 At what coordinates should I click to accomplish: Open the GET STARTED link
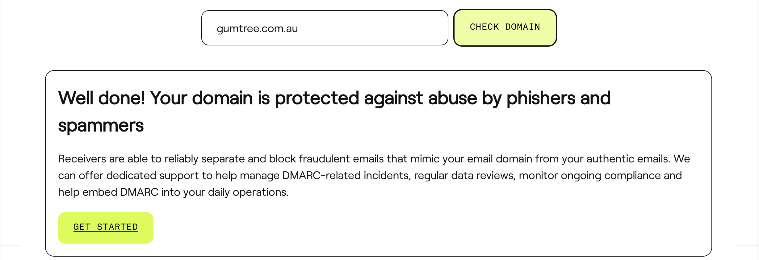(x=106, y=227)
